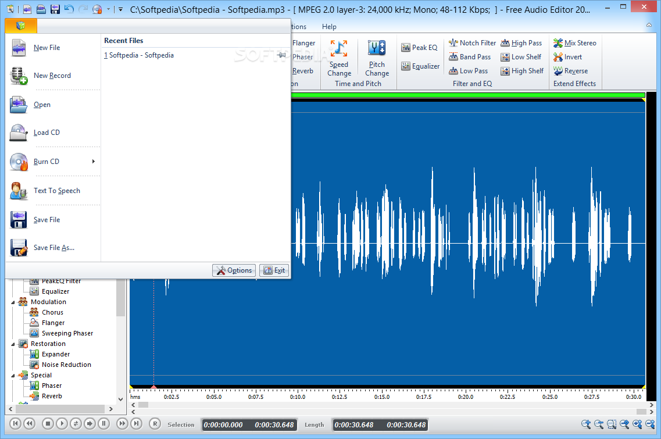Apply the Band Pass filter
This screenshot has width=661, height=439.
470,57
